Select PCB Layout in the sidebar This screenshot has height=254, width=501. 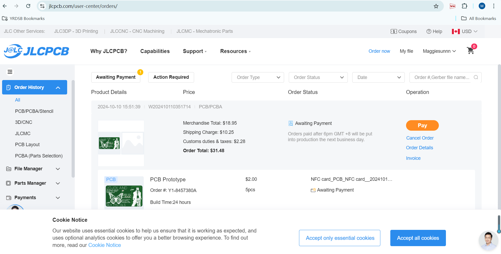coord(27,145)
